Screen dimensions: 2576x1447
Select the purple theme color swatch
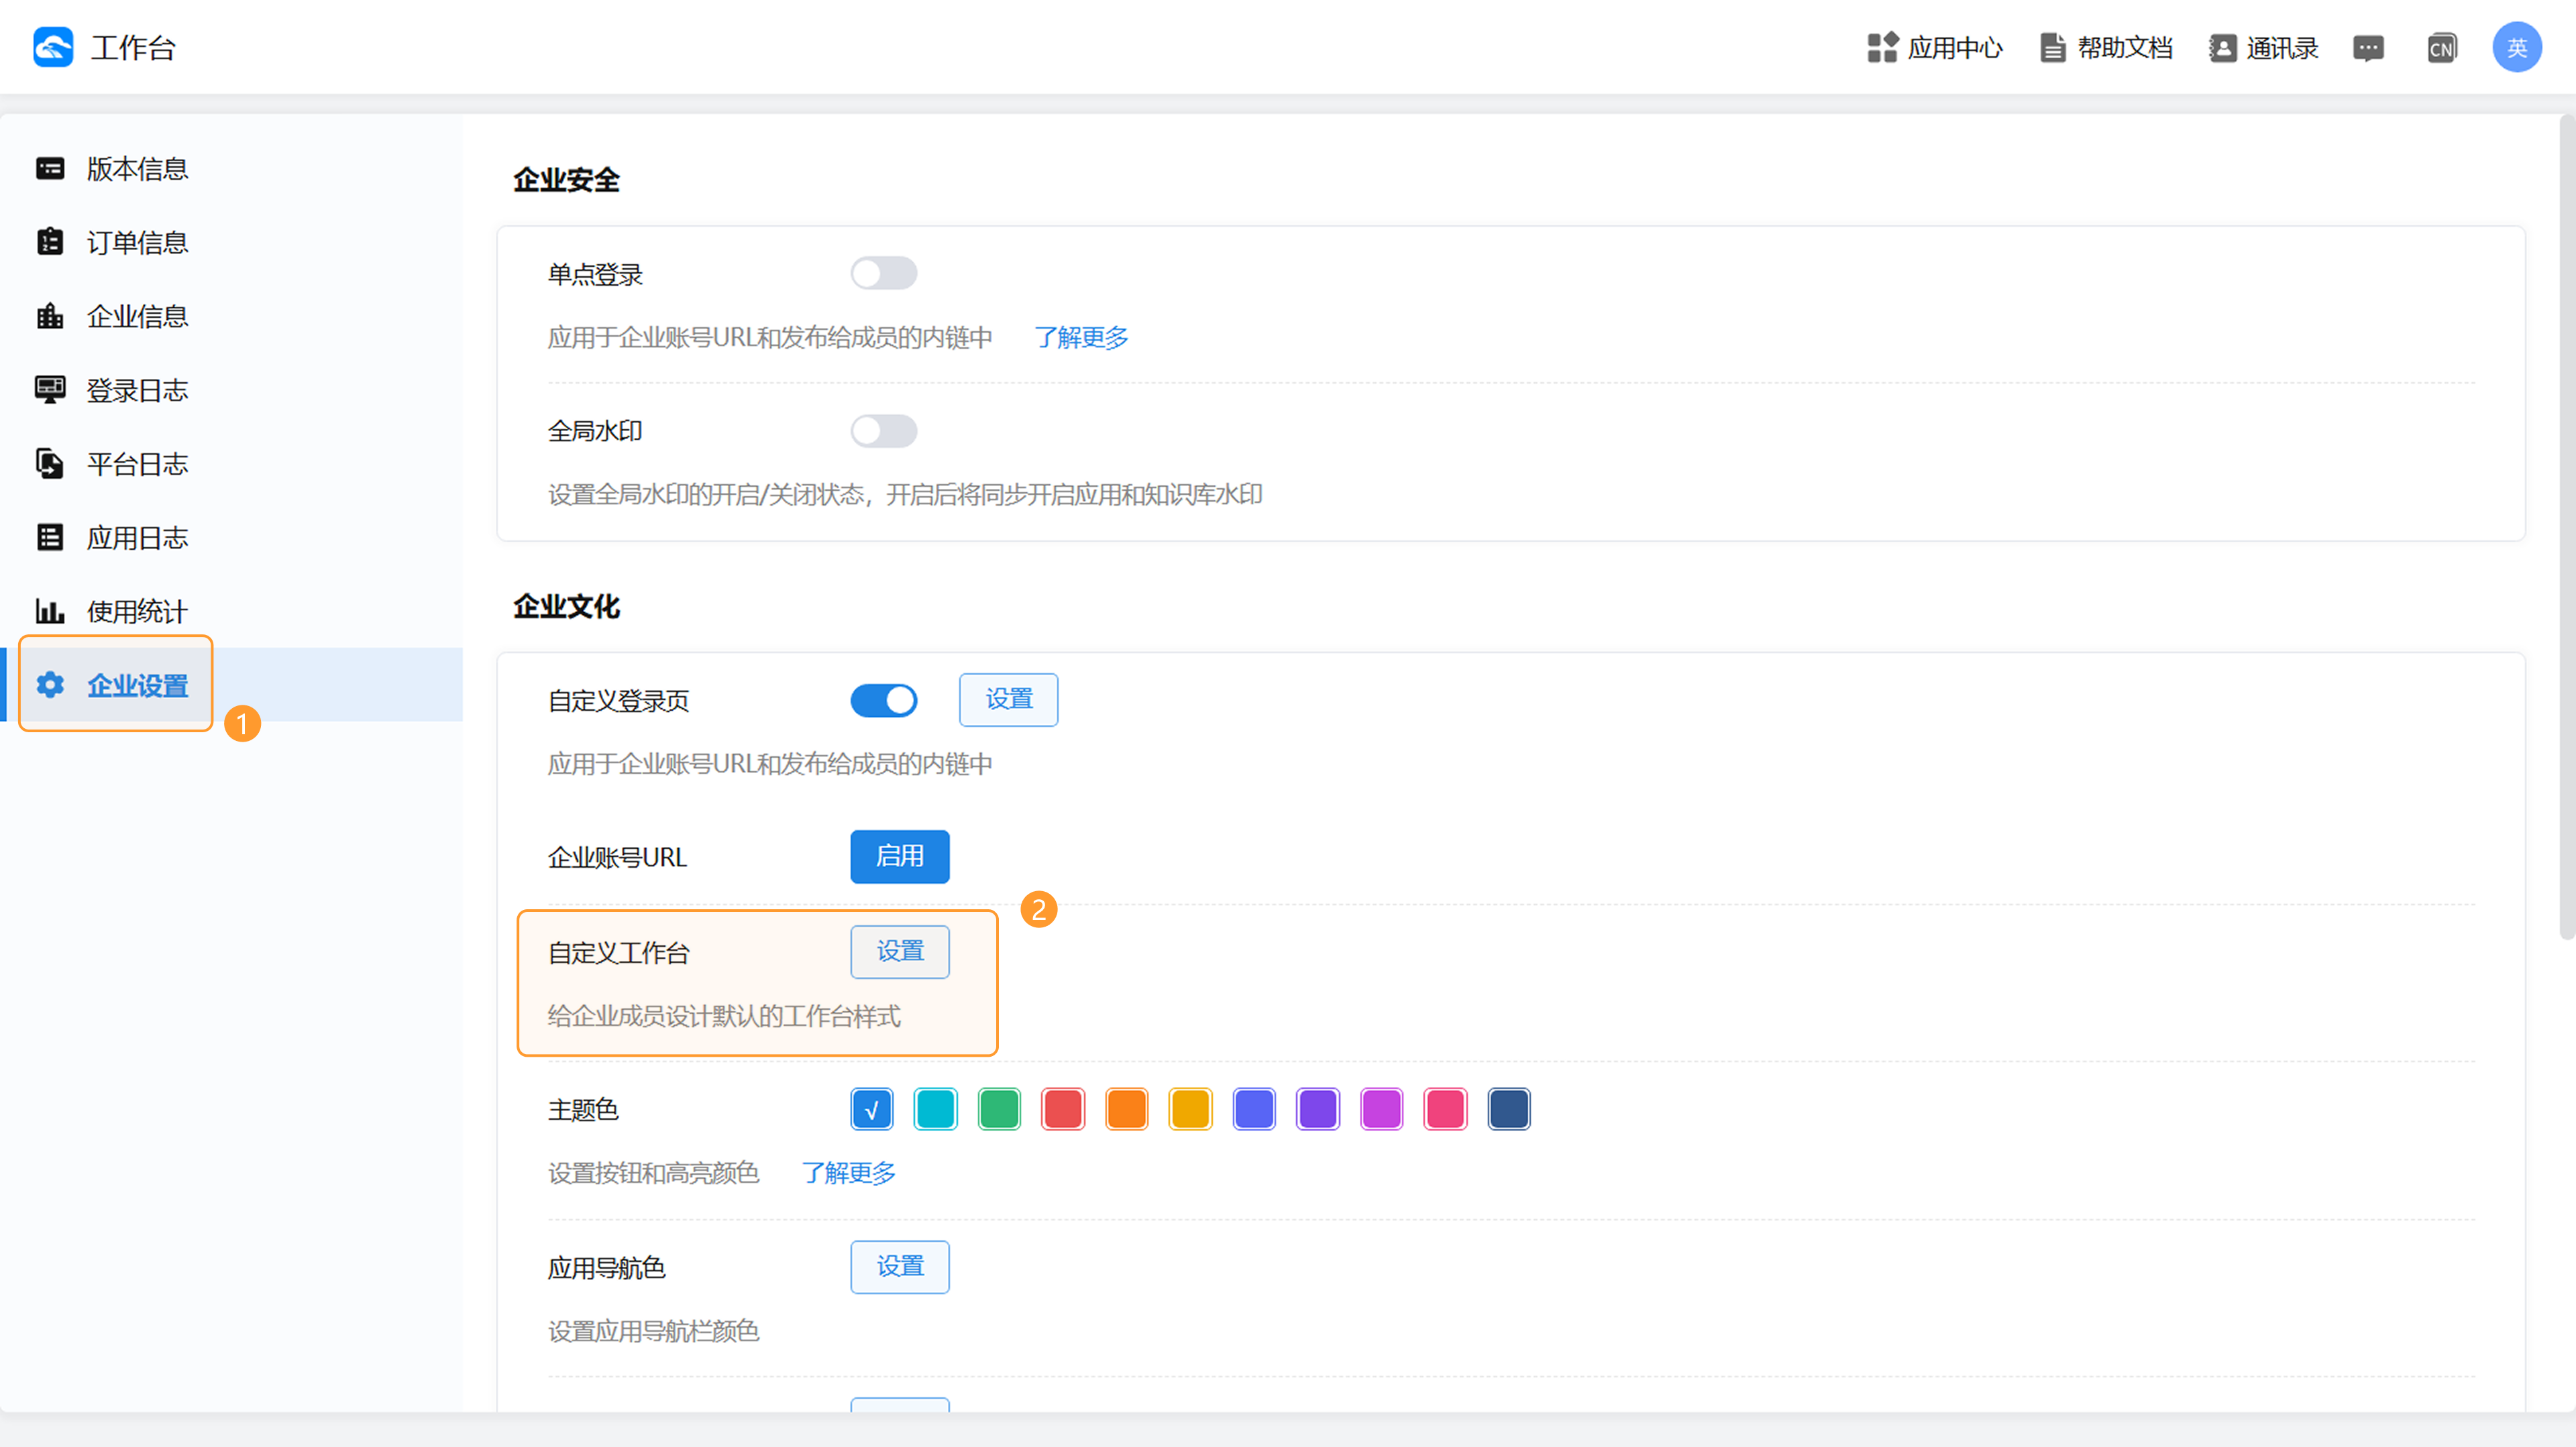1317,1109
